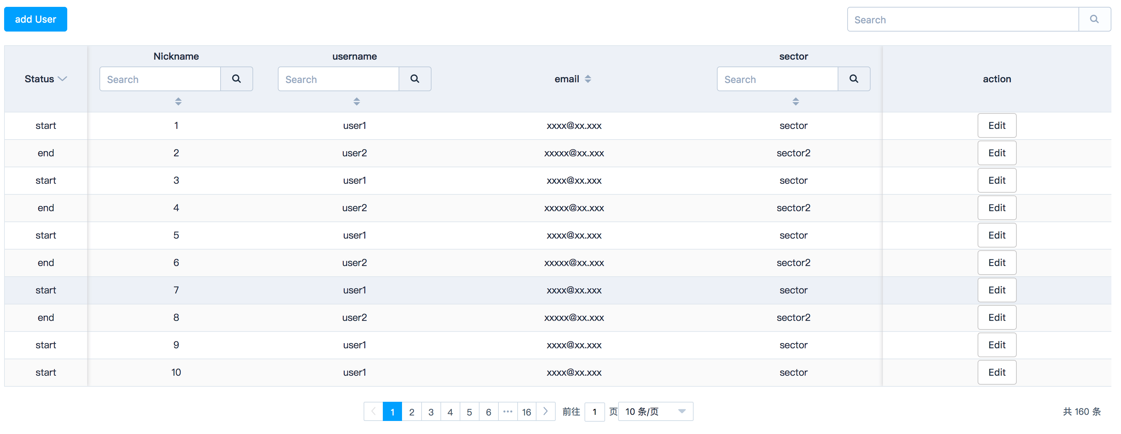Click the previous page arrow
Viewport: 1121px width, 434px height.
point(373,411)
